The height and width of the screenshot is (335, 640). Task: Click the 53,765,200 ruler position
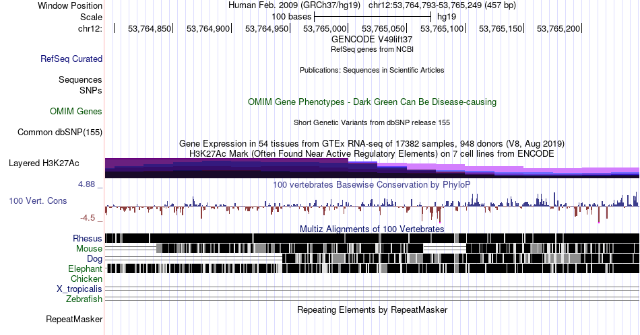558,28
